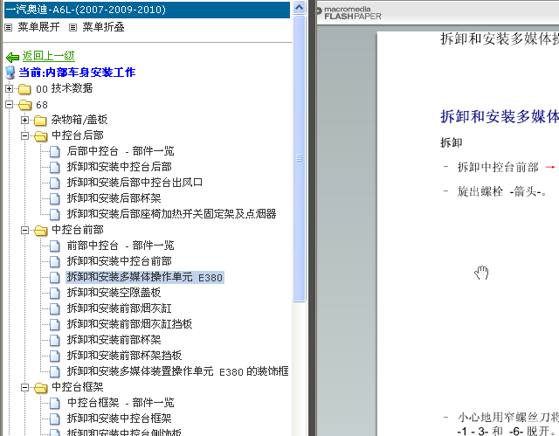Click the 菜单折叠 list icon

[x=72, y=27]
